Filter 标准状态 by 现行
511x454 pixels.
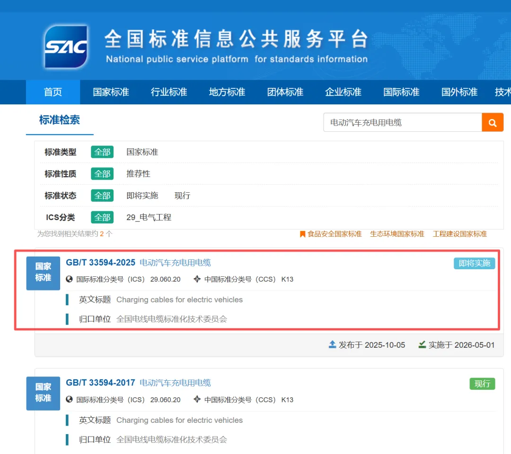pos(182,196)
